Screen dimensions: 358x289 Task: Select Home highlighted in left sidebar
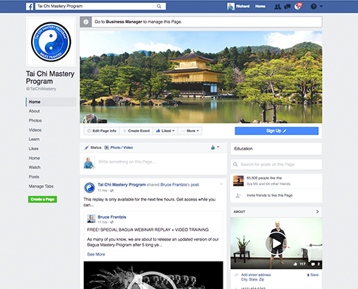51,102
